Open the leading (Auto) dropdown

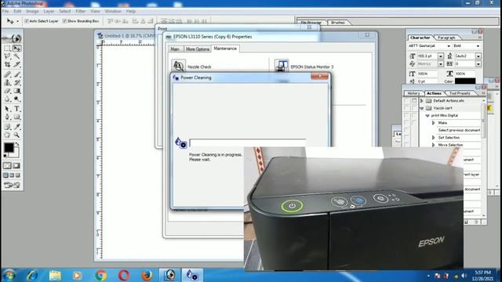tap(478, 56)
